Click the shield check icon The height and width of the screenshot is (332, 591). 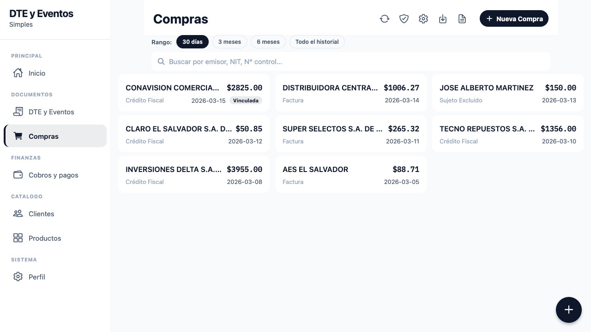pos(404,18)
